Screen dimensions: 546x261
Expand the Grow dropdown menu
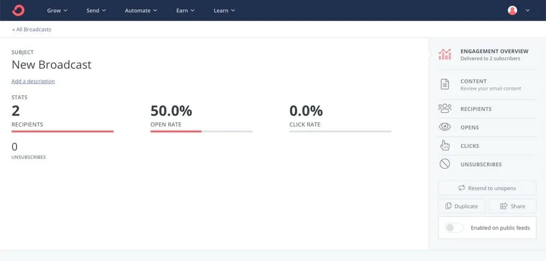tap(57, 10)
